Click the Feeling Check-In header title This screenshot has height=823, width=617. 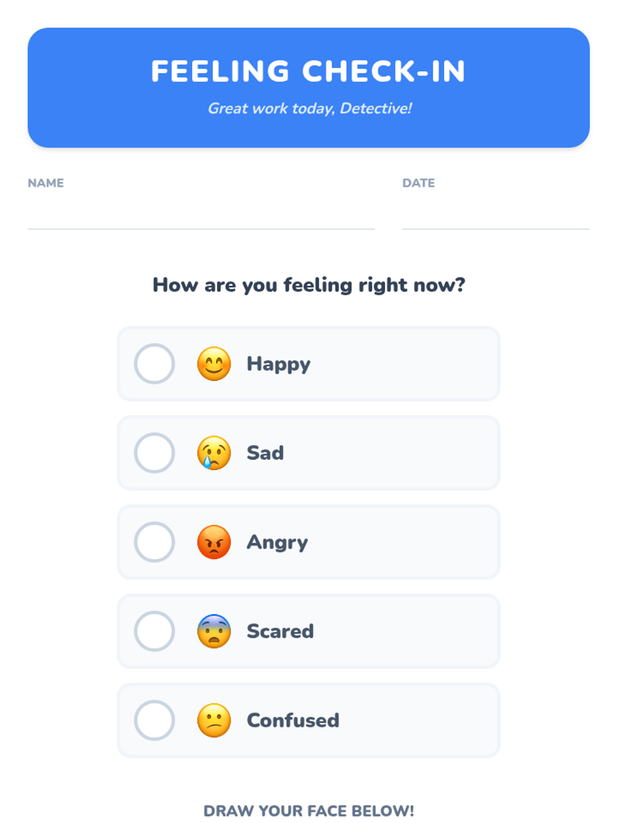click(x=308, y=71)
